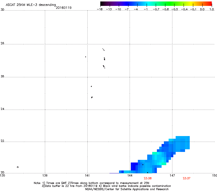The image size is (217, 191).
Task: Pick the purple section of the color bar
Action: (x=116, y=4)
